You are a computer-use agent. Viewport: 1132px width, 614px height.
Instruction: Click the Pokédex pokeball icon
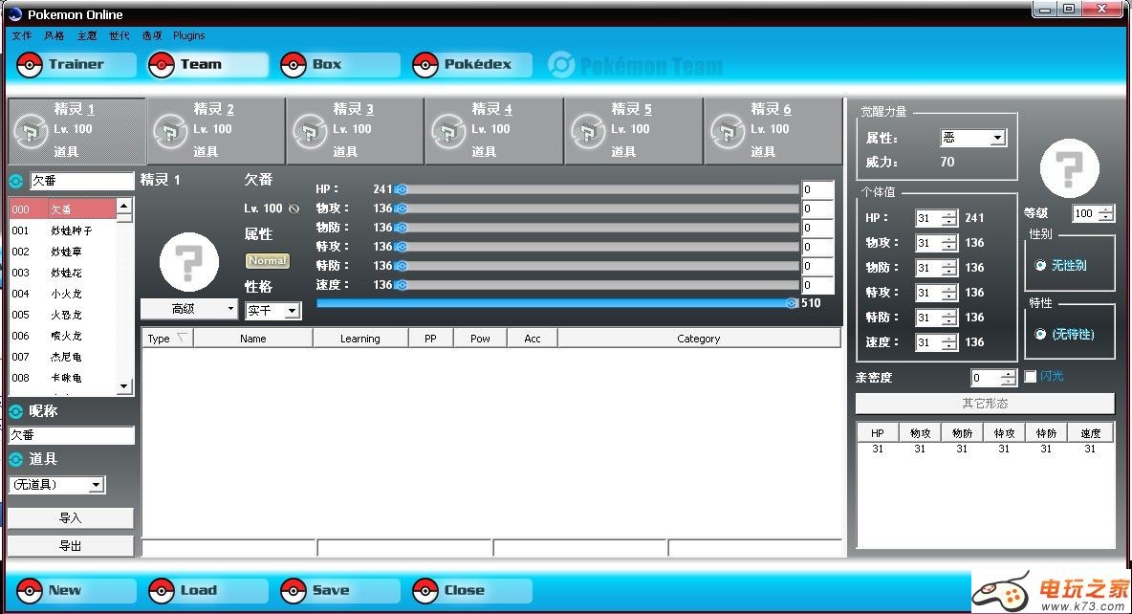[425, 65]
